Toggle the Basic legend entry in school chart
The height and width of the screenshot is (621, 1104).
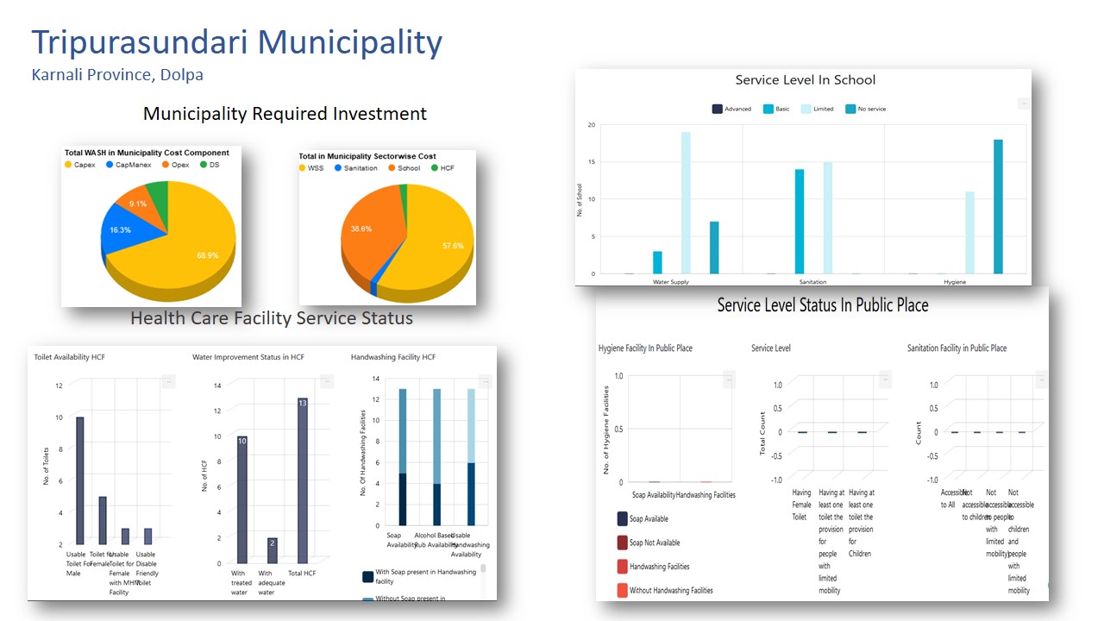coord(776,109)
